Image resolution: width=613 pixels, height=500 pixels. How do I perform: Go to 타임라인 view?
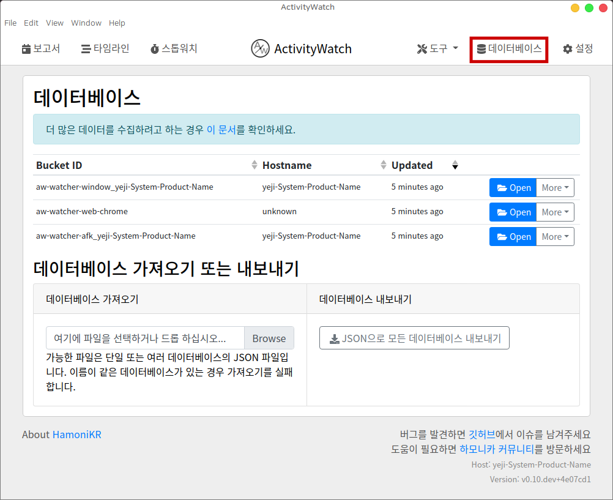coord(105,49)
